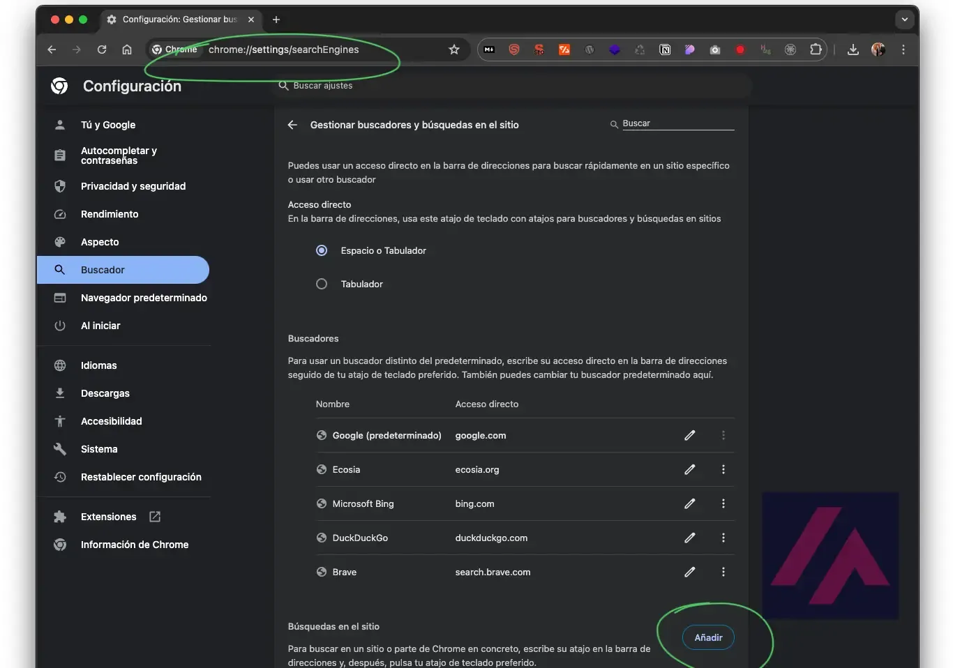Open more actions for DuckDuckGo

pyautogui.click(x=723, y=538)
